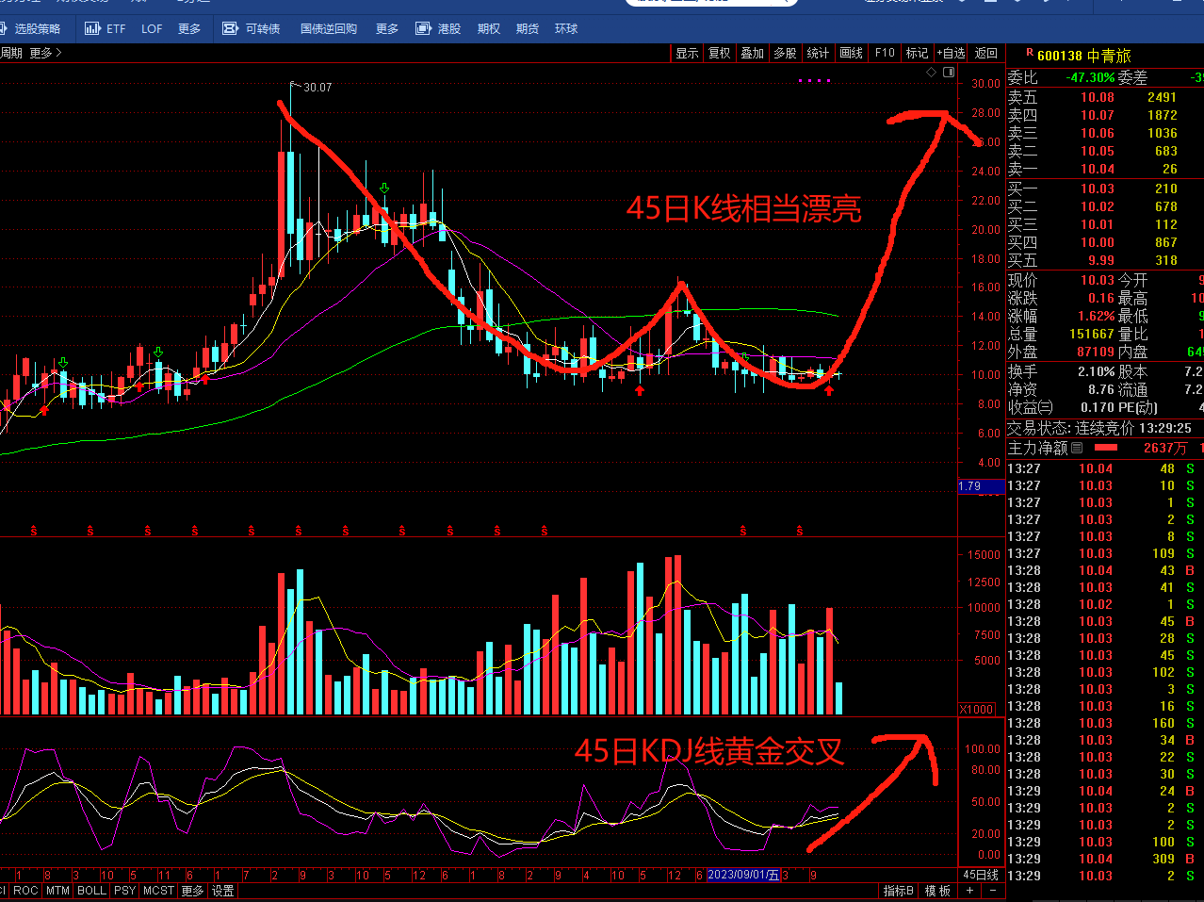Click the 指标B button
The width and height of the screenshot is (1204, 902).
pyautogui.click(x=899, y=891)
